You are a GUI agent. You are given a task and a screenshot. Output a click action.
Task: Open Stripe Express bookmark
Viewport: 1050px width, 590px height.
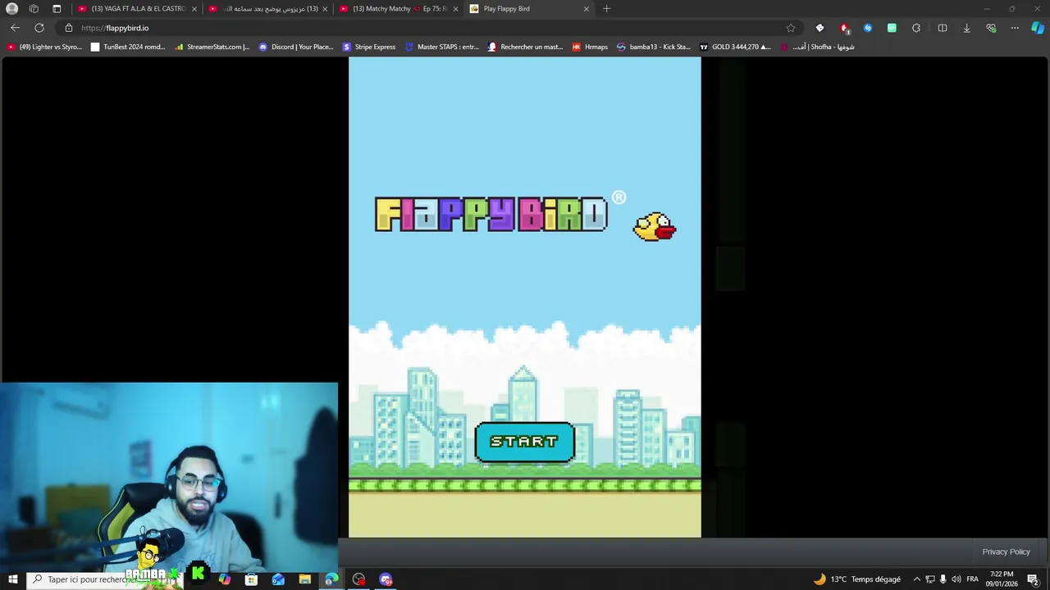[x=369, y=47]
